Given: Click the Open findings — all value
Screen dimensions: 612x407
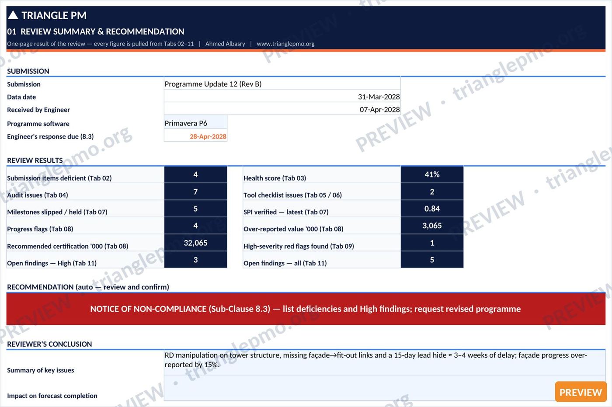Looking at the screenshot, I should [x=432, y=260].
